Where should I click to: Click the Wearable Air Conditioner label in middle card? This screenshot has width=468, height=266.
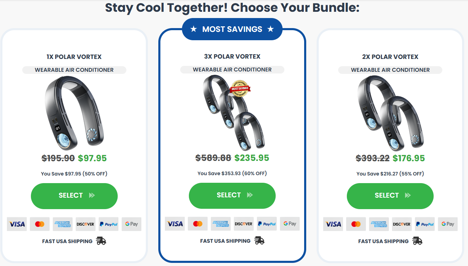tap(232, 69)
